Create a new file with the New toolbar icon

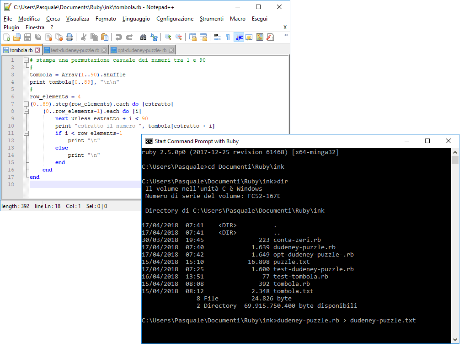click(6, 37)
